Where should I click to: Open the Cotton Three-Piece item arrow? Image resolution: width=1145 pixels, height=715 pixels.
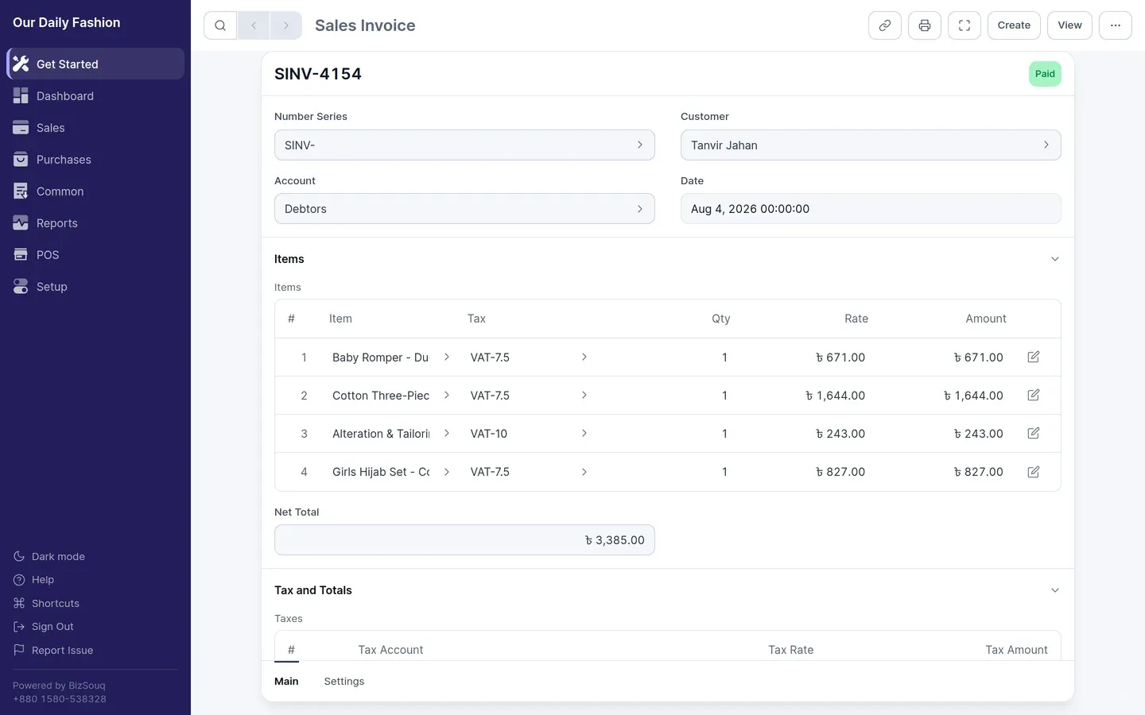447,395
